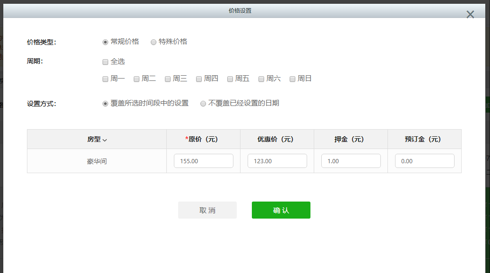Enable the 周日 checkbox
The image size is (490, 273).
292,79
